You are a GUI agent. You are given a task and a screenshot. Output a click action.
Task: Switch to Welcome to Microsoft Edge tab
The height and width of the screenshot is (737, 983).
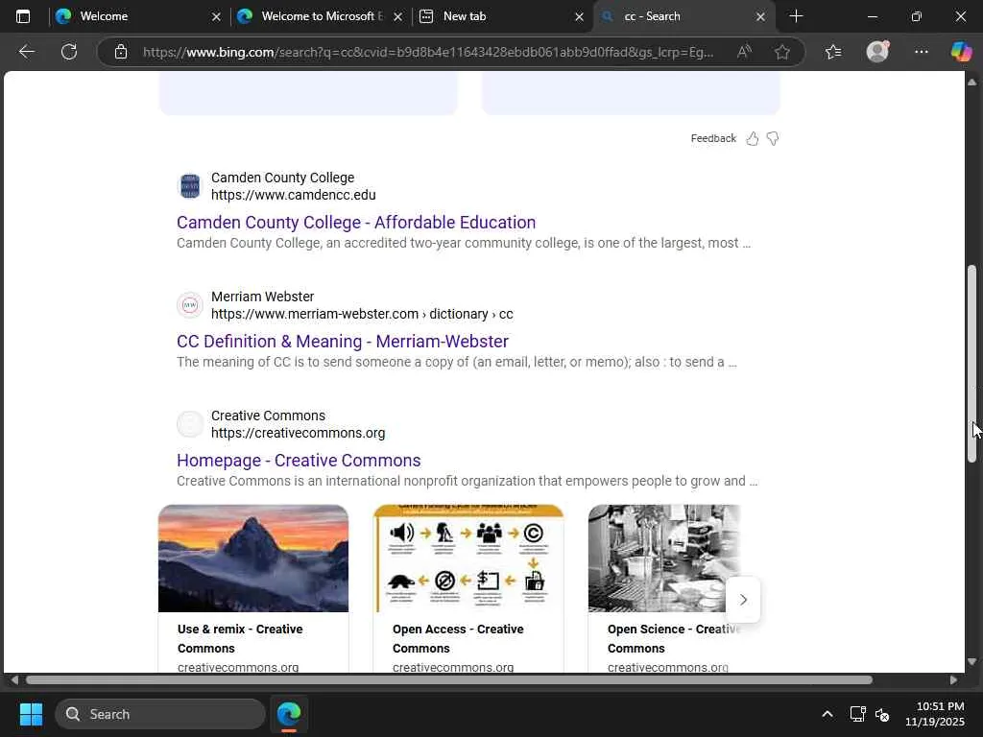click(322, 16)
